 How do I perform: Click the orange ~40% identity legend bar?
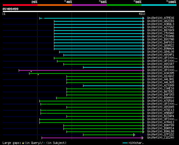(55, 5)
